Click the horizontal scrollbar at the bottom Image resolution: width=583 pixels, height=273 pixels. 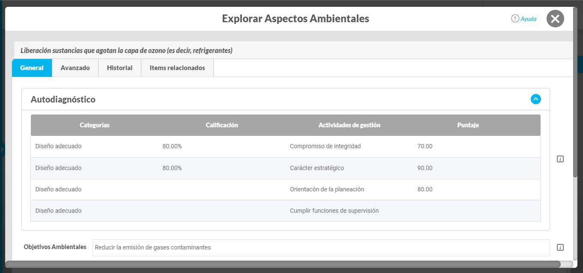[283, 264]
